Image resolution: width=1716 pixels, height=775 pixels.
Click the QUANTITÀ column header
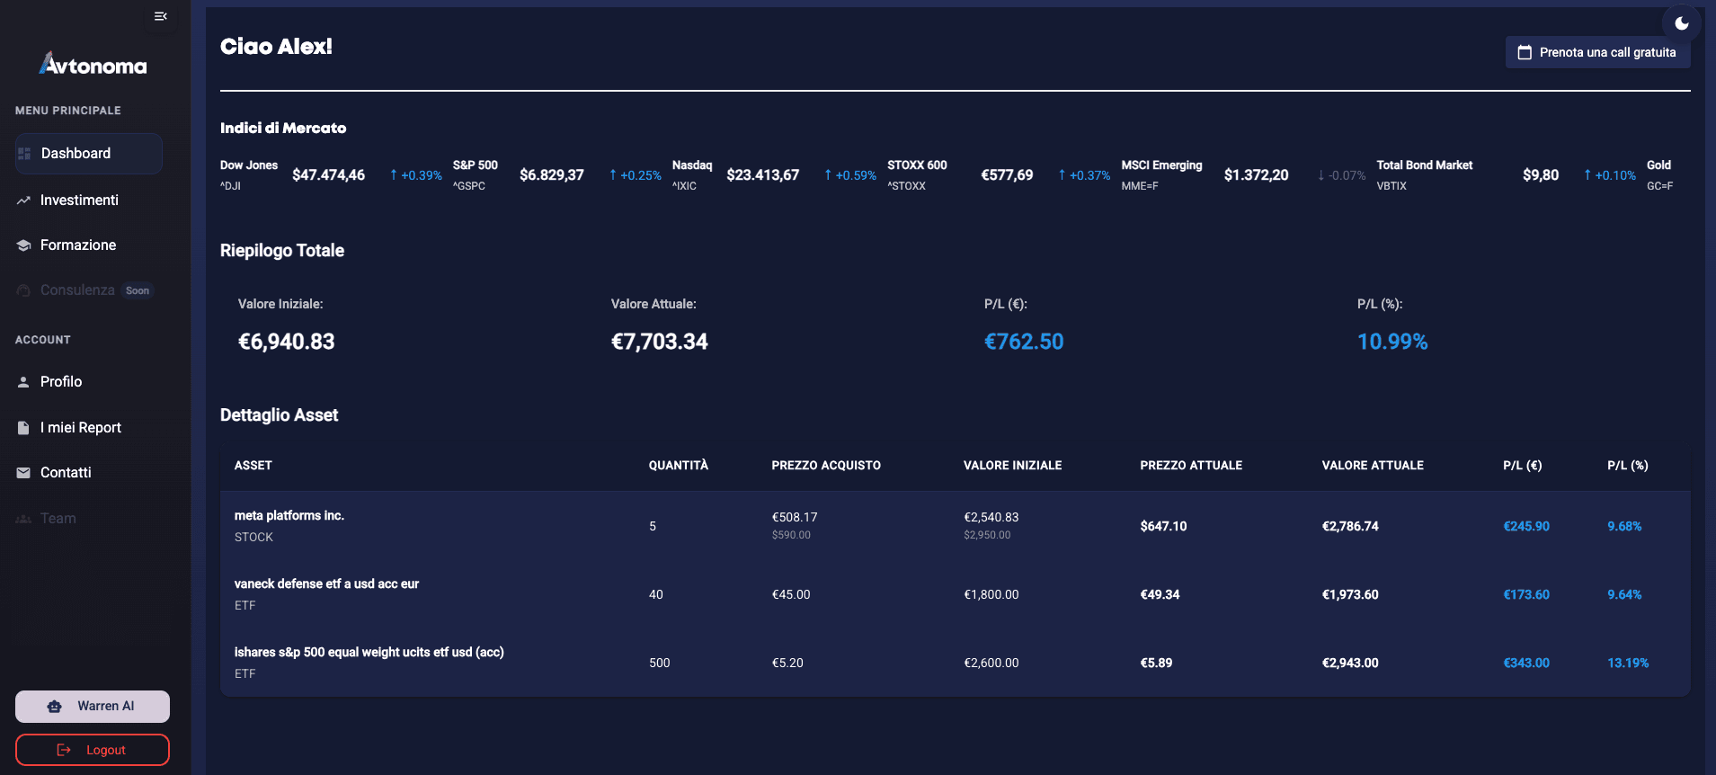point(679,466)
